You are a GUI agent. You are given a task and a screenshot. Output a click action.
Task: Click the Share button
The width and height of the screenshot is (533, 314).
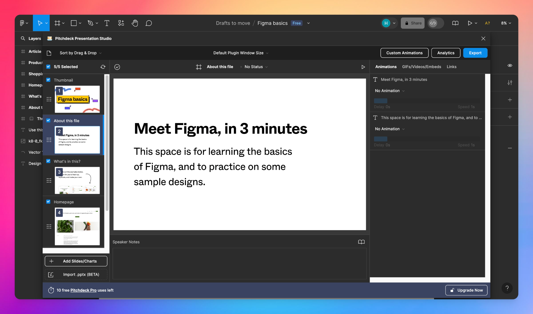pos(413,23)
